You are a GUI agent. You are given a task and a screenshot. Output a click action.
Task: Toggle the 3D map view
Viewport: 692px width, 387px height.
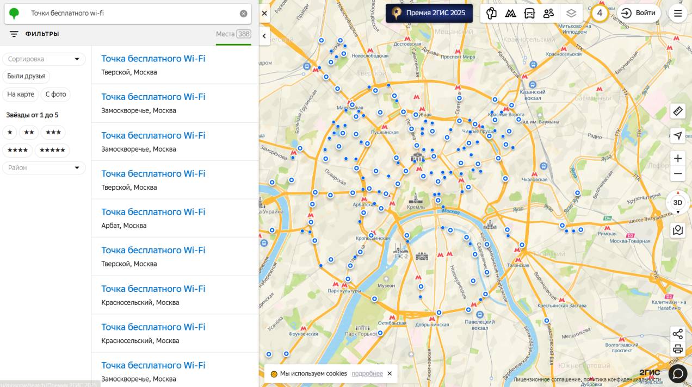click(677, 203)
